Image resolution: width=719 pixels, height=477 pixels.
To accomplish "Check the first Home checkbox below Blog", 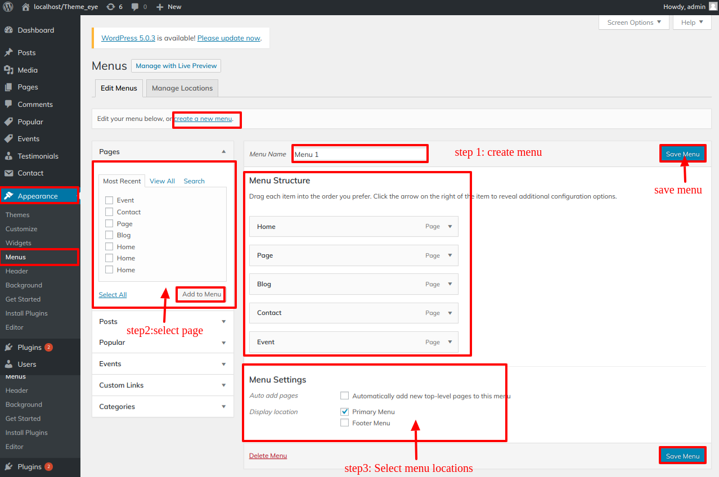I will 109,247.
